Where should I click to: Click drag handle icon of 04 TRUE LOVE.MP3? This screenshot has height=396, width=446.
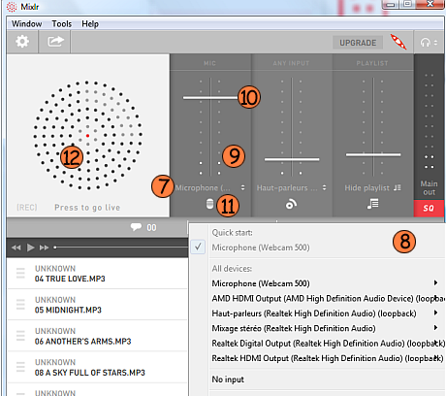point(20,273)
